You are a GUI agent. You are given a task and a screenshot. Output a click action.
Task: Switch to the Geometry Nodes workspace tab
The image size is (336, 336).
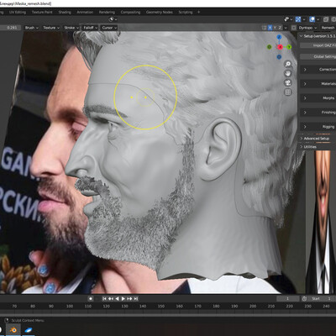pos(159,12)
